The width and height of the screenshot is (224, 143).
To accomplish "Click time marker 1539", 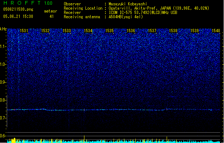I will (x=194, y=30).
